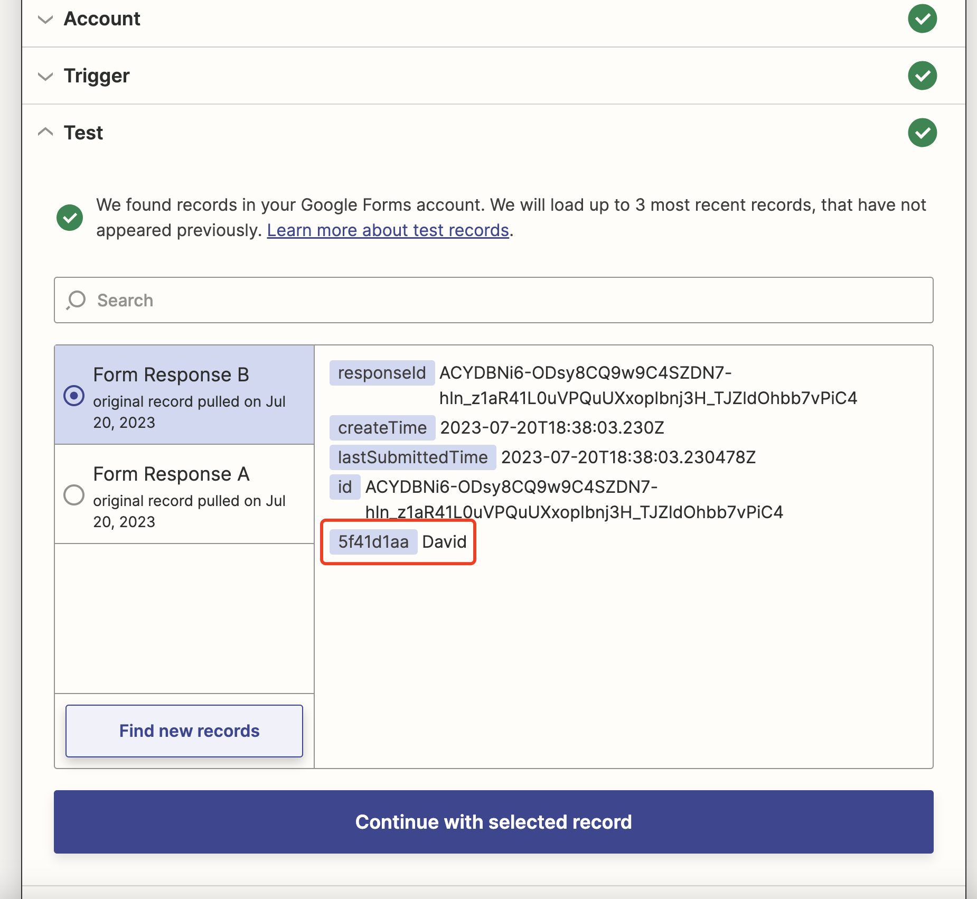
Task: Click Continue with selected record button
Action: pyautogui.click(x=494, y=822)
